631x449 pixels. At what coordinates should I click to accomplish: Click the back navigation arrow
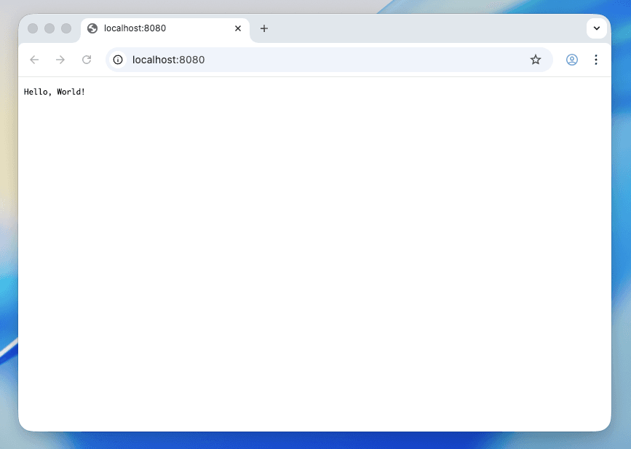(34, 60)
